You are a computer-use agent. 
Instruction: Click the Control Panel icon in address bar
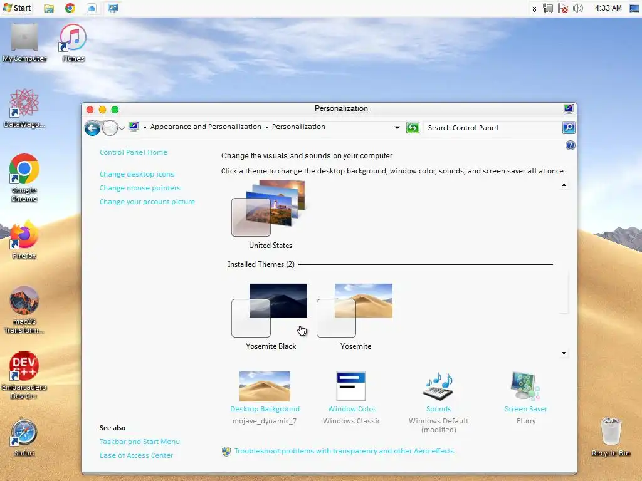[x=134, y=127]
